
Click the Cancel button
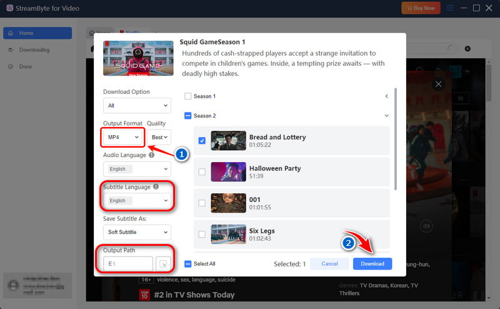(329, 264)
